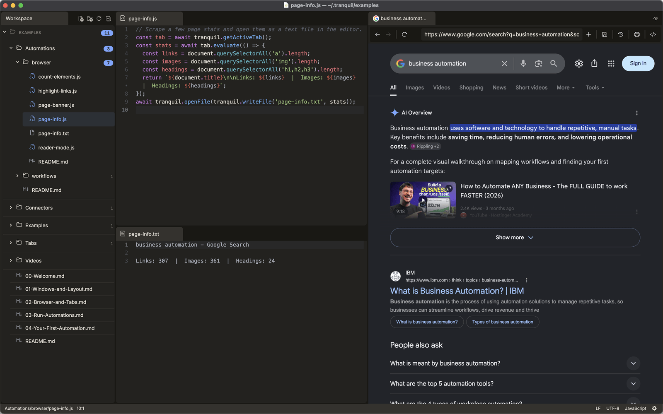Click the Show more button in AI Overview
This screenshot has height=414, width=663.
click(x=515, y=238)
